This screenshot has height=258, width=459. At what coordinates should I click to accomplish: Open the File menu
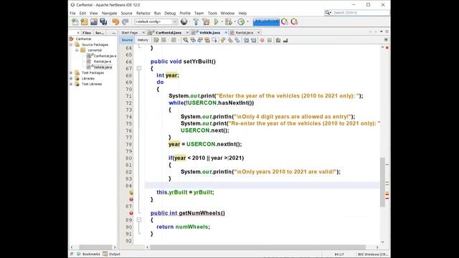click(x=72, y=13)
